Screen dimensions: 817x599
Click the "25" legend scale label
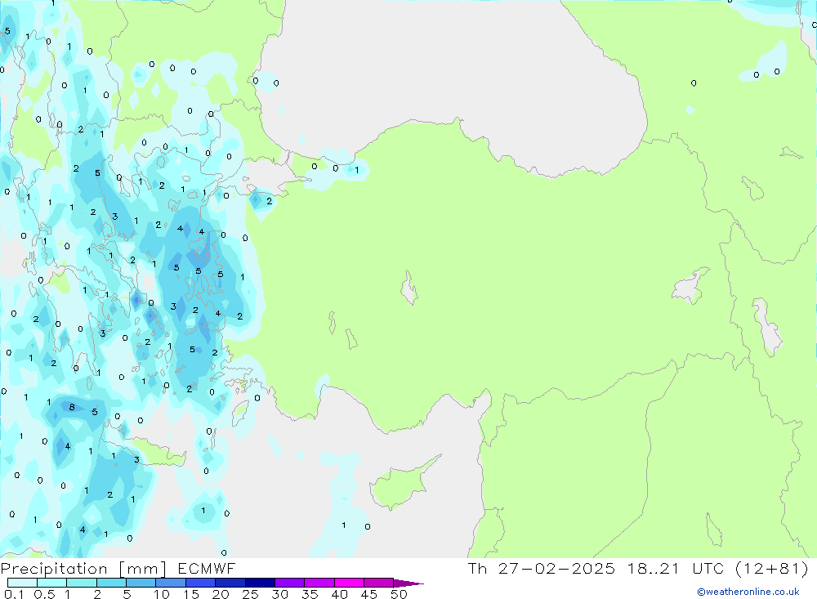250,594
